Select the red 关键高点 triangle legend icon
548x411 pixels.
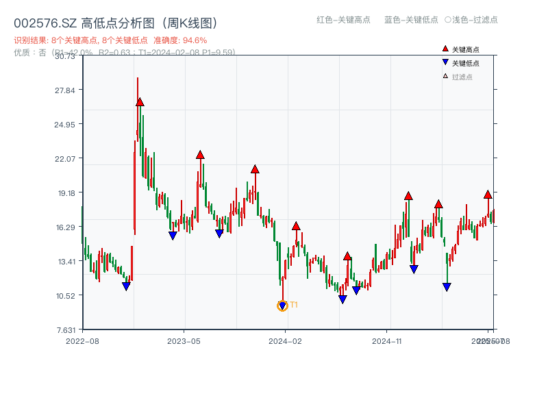click(445, 49)
